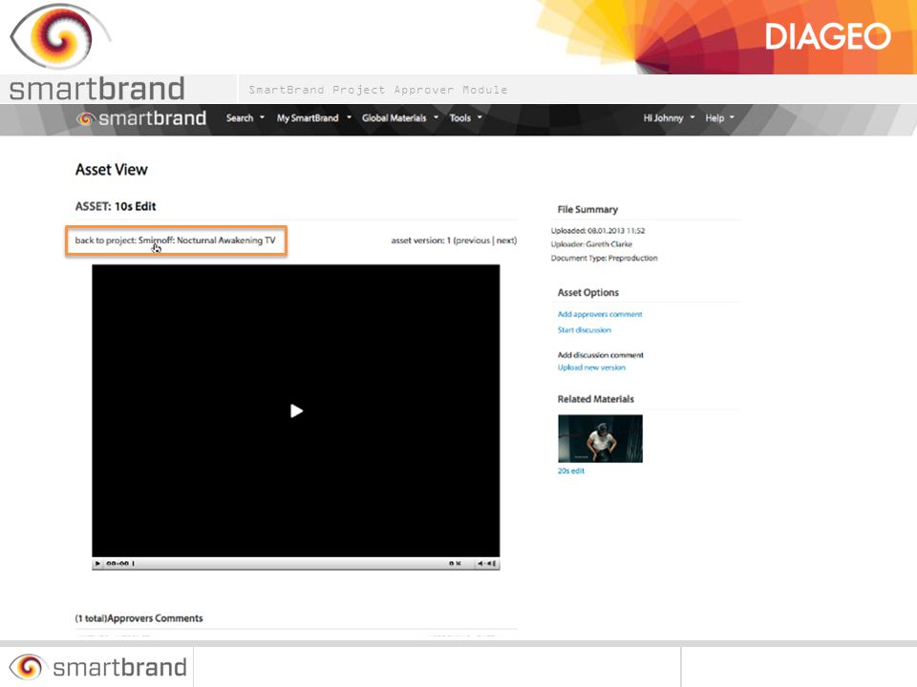This screenshot has width=917, height=687.
Task: Play video with center play icon
Action: tap(296, 411)
